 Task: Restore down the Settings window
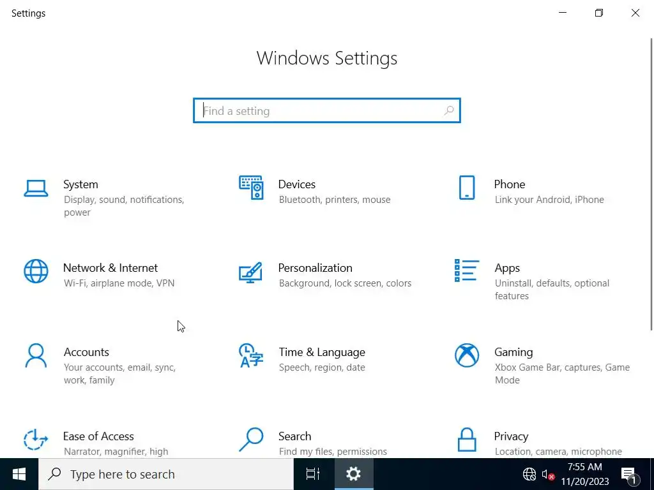(x=599, y=13)
